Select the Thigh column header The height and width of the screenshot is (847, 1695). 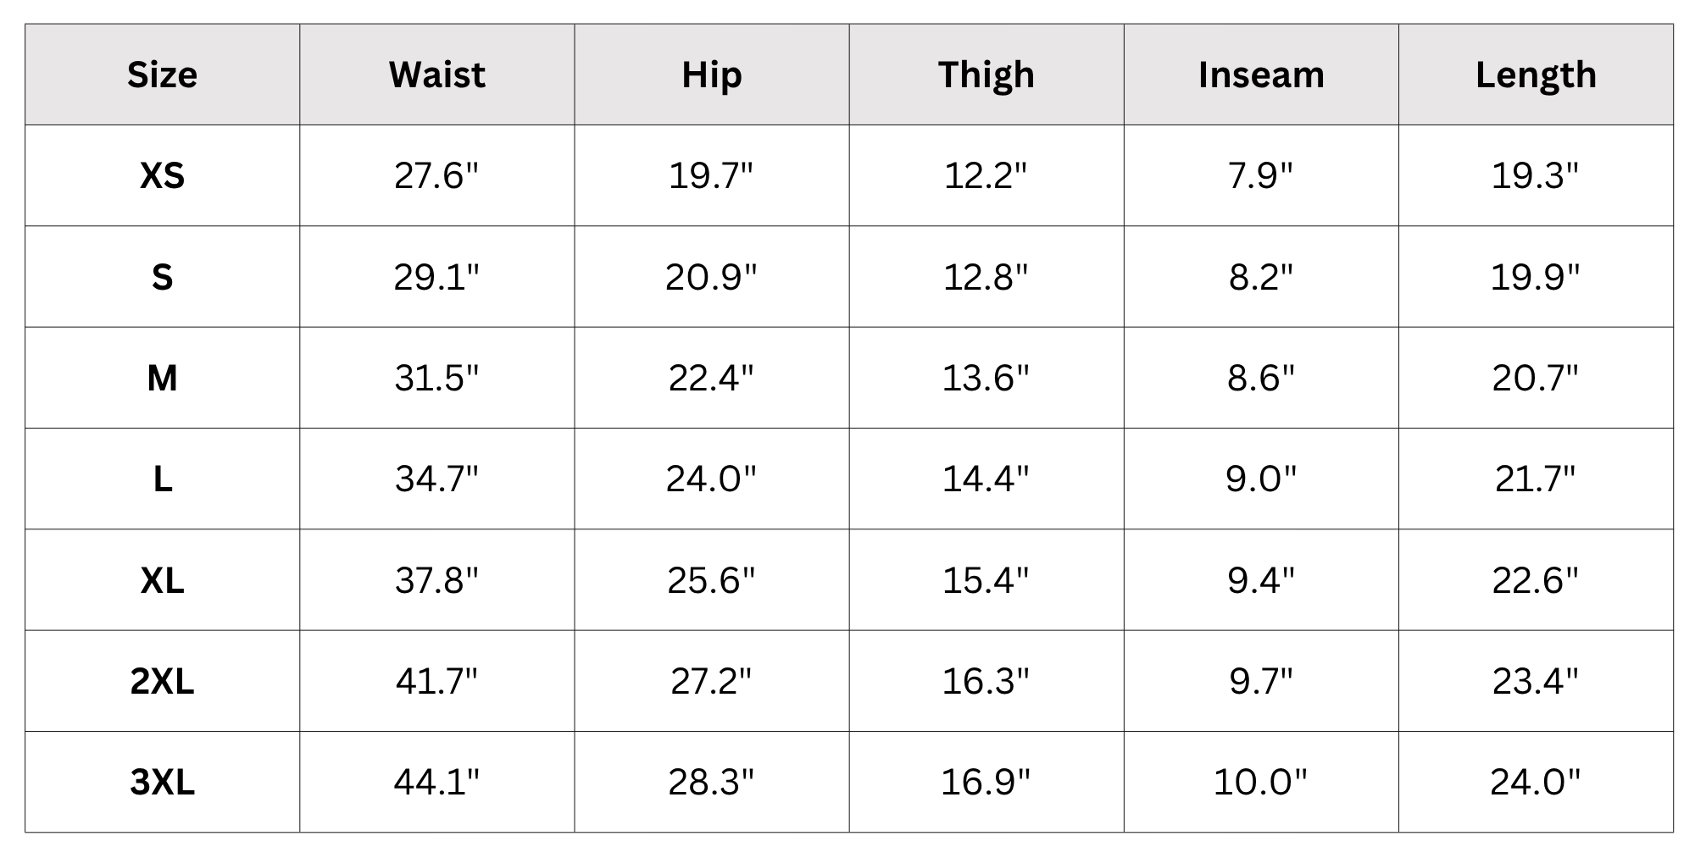pyautogui.click(x=986, y=75)
